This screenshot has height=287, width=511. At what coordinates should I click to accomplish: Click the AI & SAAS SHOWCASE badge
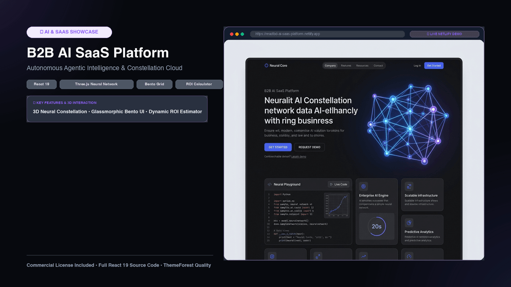(x=69, y=32)
